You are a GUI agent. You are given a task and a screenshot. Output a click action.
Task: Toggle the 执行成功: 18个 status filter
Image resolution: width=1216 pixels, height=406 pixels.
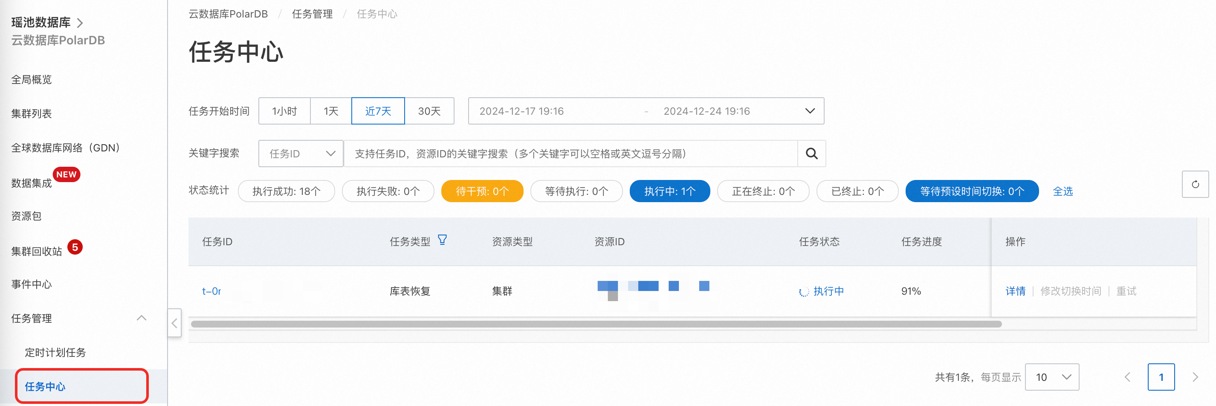coord(286,191)
